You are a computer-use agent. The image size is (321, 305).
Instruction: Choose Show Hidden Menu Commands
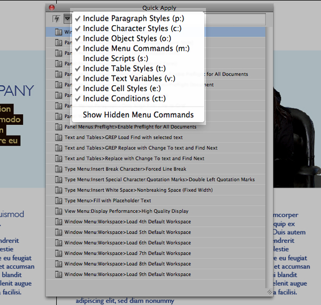point(138,115)
